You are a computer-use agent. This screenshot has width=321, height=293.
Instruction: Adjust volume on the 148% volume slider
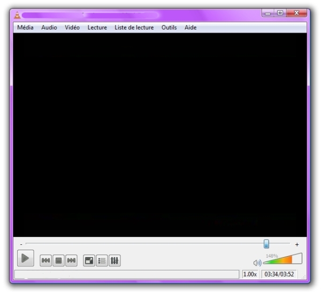point(282,260)
